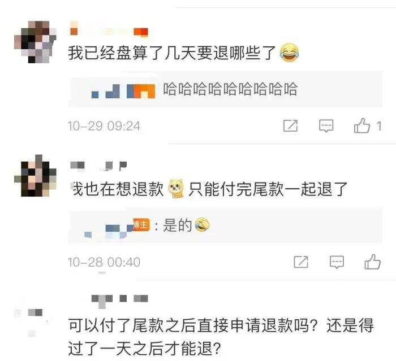Open reply box for 10-28 00:40 comment

337,262
